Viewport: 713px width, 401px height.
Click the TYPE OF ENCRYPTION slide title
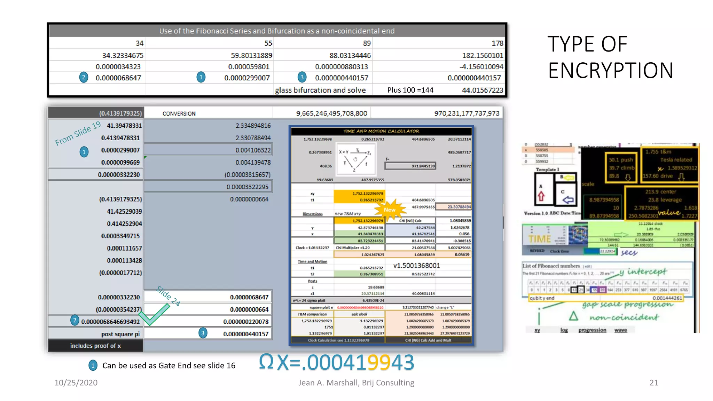click(x=610, y=57)
